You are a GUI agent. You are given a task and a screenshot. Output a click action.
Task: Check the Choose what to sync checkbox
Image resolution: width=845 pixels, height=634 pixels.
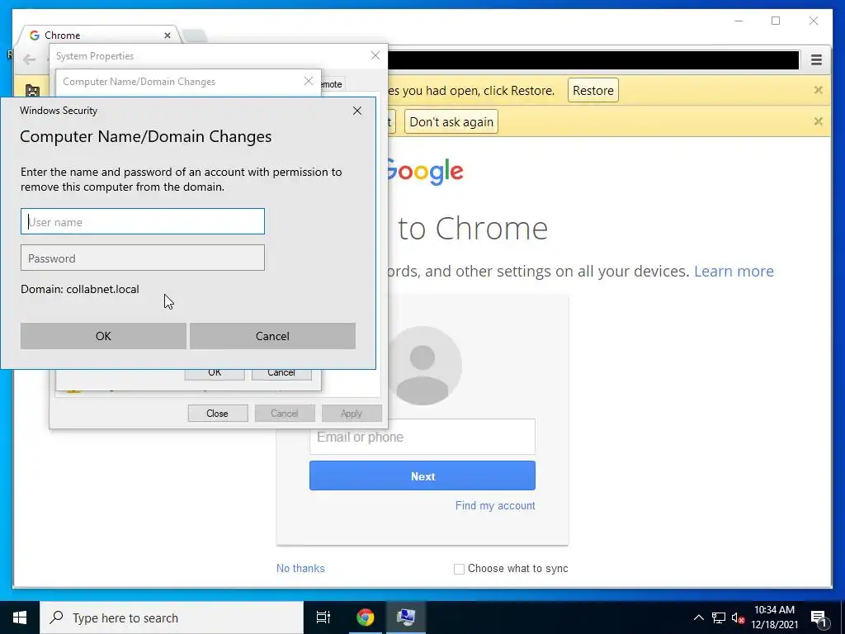pos(459,569)
